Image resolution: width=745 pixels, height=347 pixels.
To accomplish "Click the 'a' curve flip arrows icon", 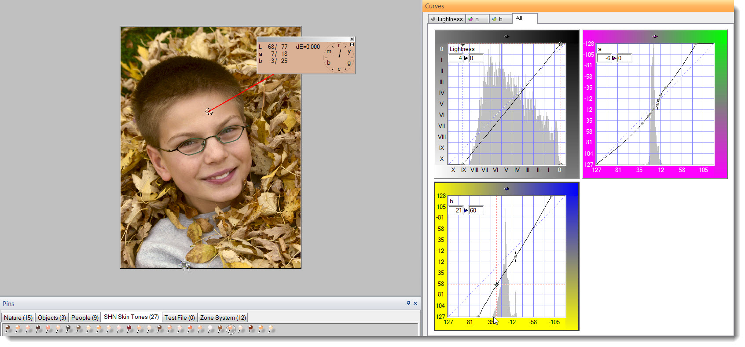I will point(655,37).
